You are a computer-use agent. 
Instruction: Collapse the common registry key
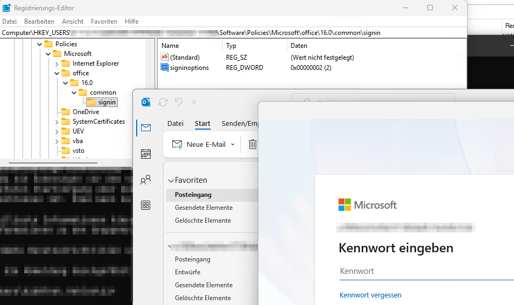click(74, 93)
